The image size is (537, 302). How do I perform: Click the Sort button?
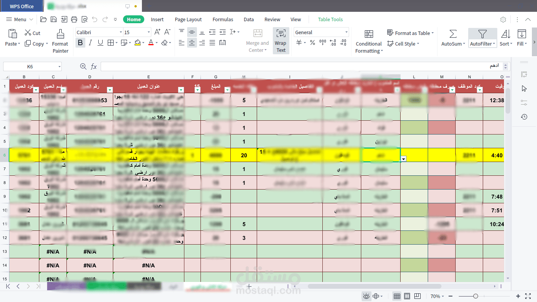pos(506,38)
